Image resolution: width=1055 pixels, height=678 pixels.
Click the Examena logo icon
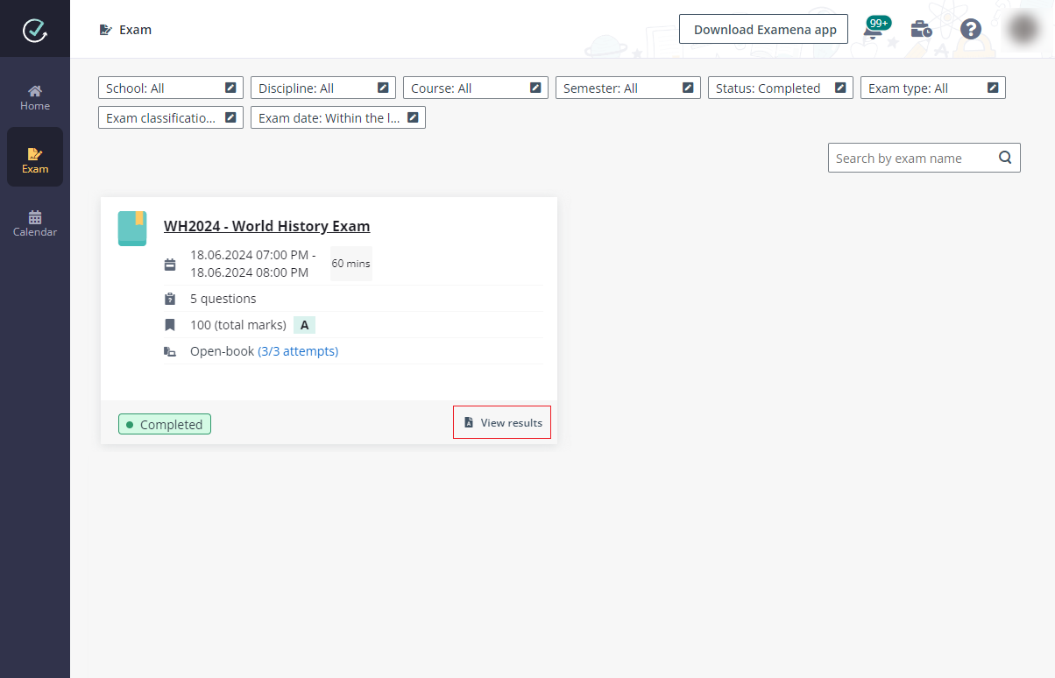pyautogui.click(x=35, y=30)
